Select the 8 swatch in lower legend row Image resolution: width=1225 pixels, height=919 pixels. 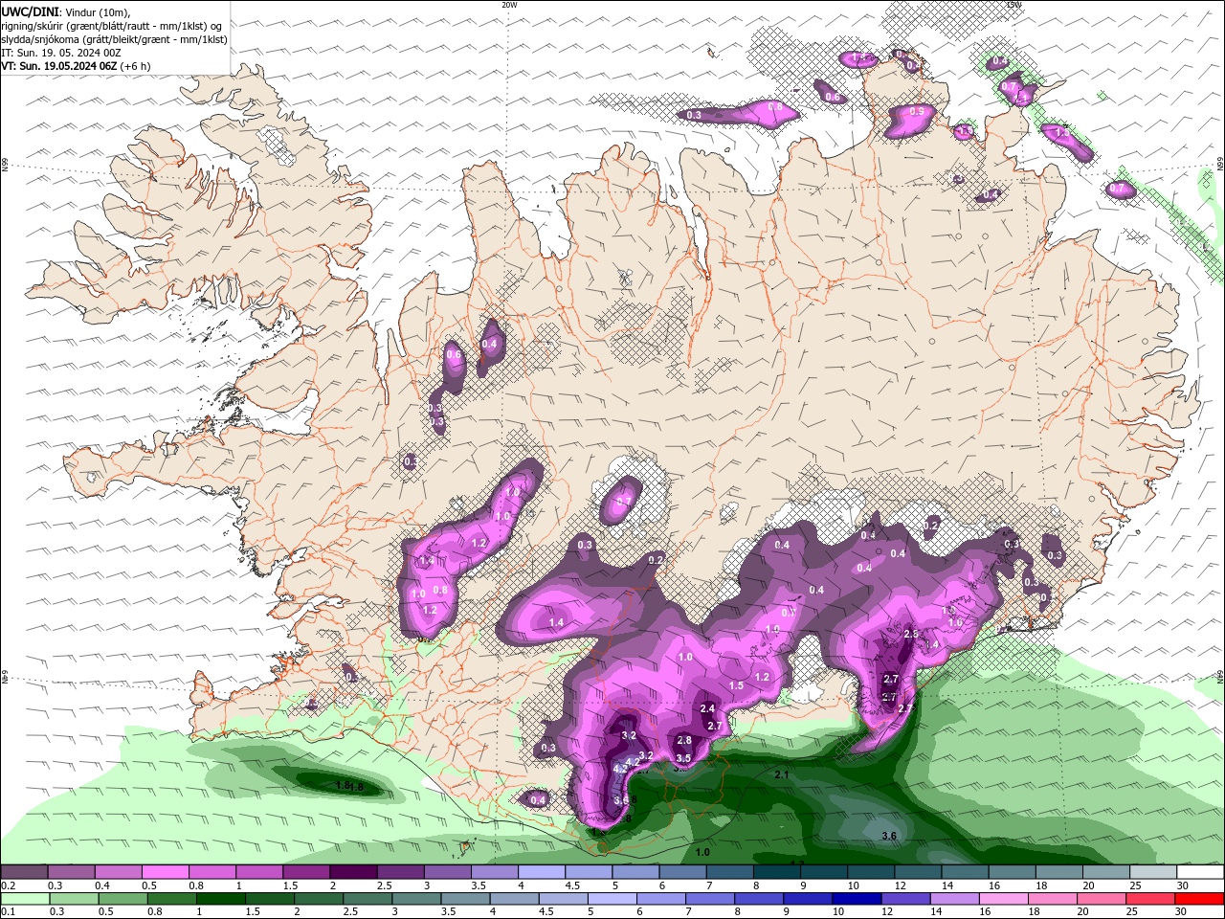pyautogui.click(x=758, y=899)
